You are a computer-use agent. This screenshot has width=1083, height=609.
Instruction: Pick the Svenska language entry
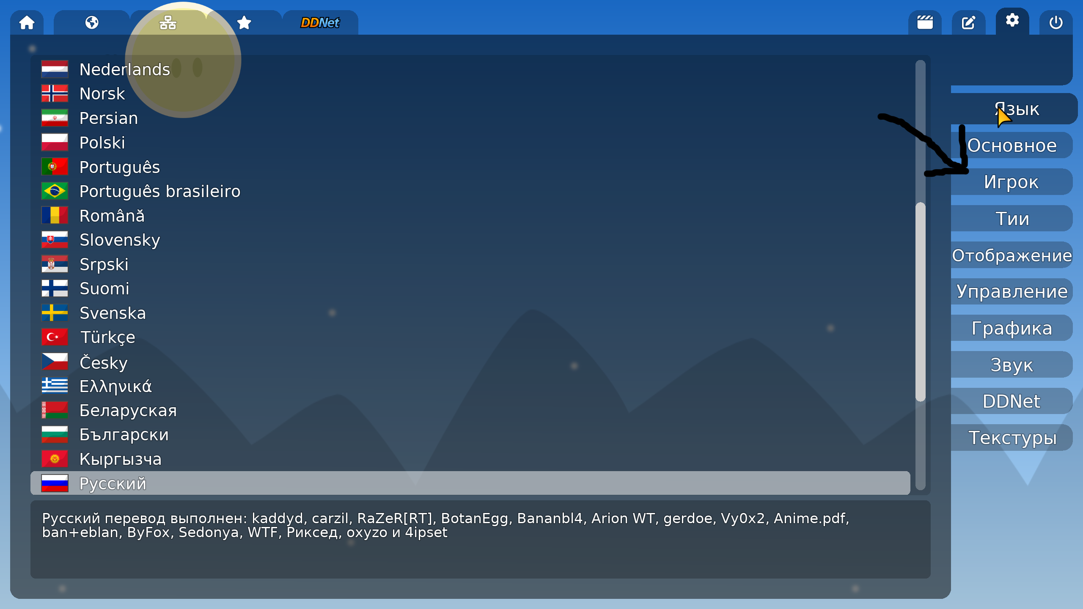coord(113,313)
